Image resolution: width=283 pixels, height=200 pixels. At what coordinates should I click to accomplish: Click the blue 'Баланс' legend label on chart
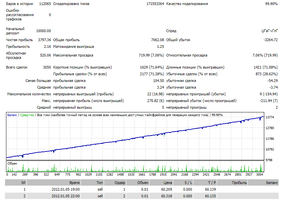coord(12,115)
